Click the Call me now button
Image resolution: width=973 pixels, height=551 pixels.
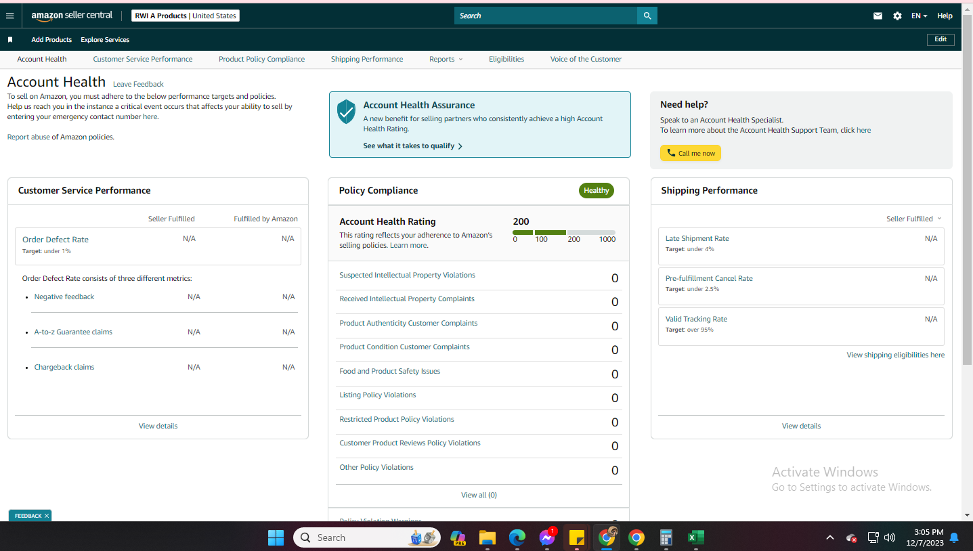(691, 153)
